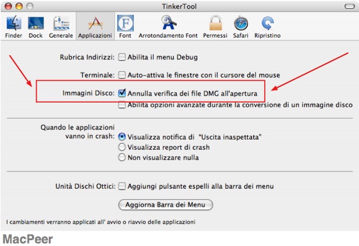Click the 'Quando le applicazioni' label text
359x246 pixels.
click(x=78, y=127)
